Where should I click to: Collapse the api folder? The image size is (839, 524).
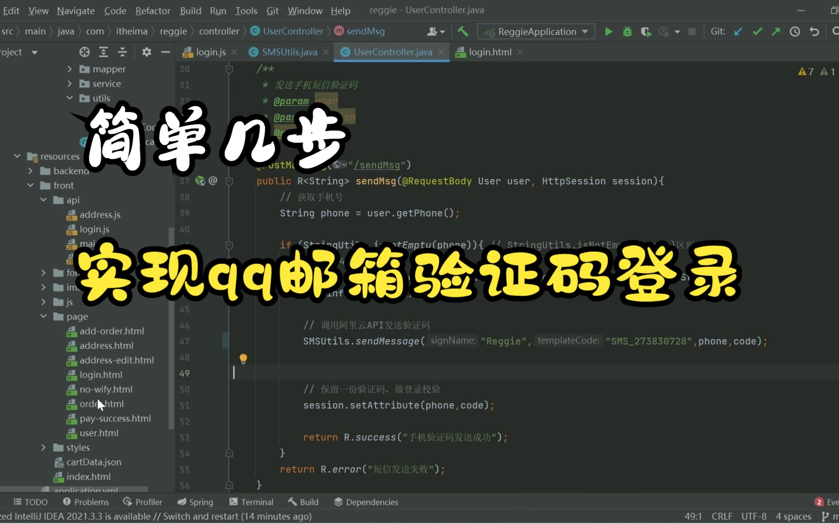(43, 200)
